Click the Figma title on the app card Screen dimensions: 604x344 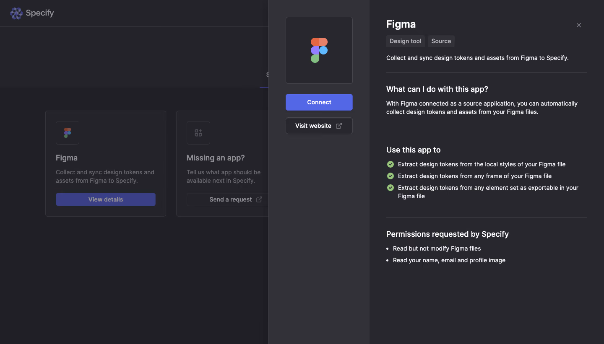(67, 158)
